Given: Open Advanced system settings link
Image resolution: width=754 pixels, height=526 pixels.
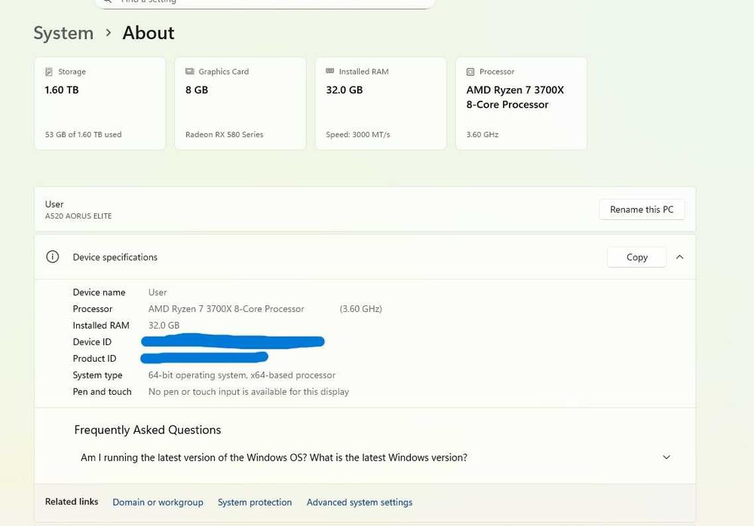Looking at the screenshot, I should pyautogui.click(x=360, y=502).
